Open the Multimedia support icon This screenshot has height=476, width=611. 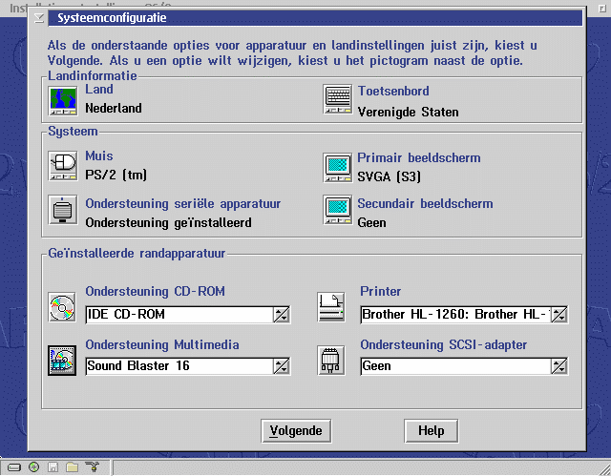[x=62, y=361]
